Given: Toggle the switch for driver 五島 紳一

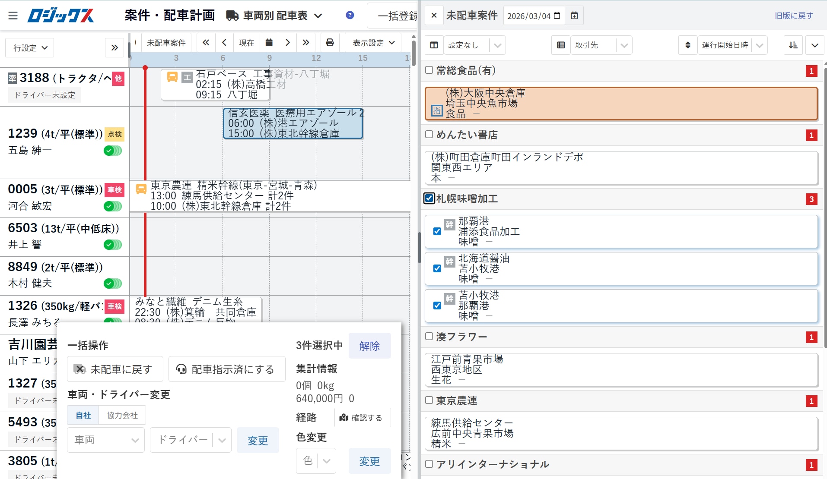Looking at the screenshot, I should tap(113, 151).
